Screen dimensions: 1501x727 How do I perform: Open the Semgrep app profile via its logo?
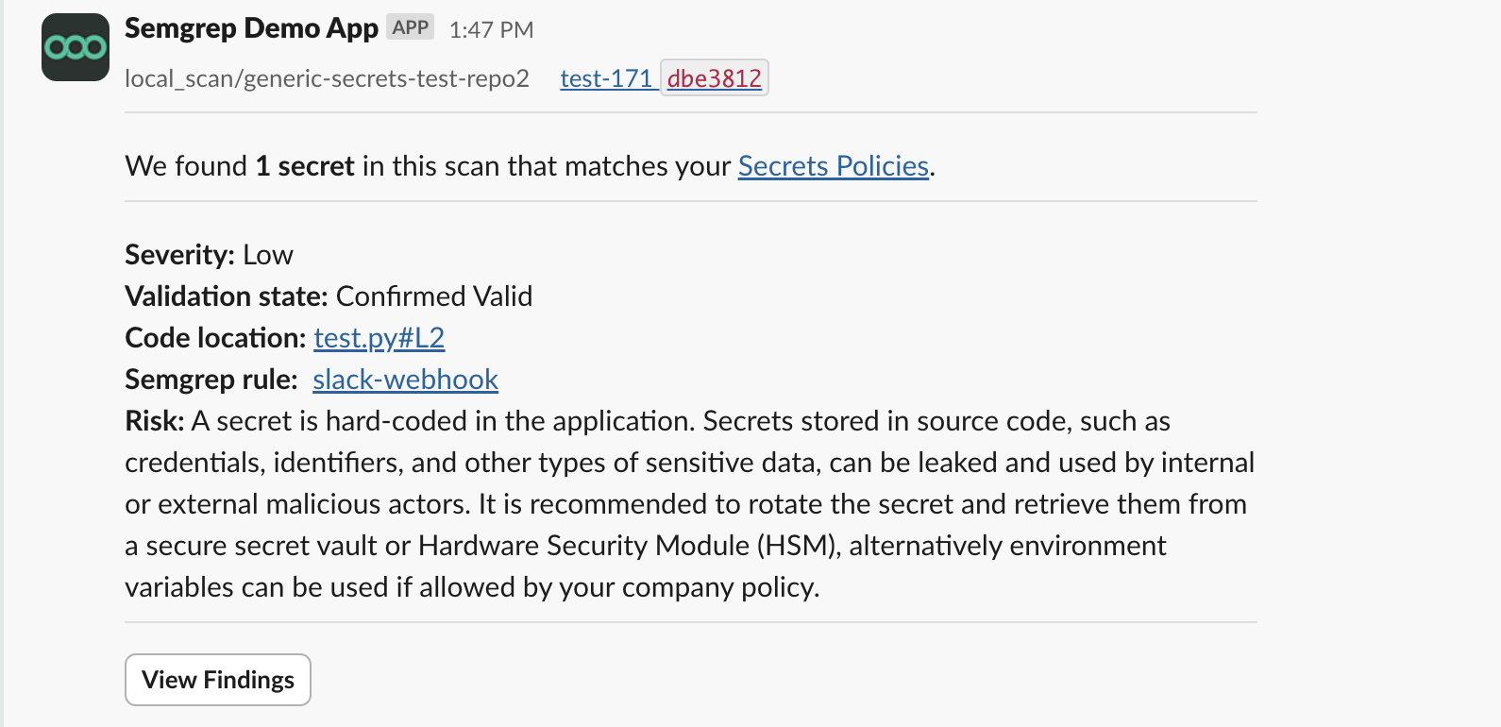click(x=74, y=46)
